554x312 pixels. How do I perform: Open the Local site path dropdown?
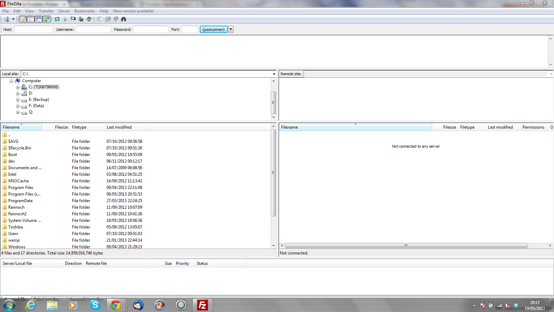pyautogui.click(x=274, y=74)
